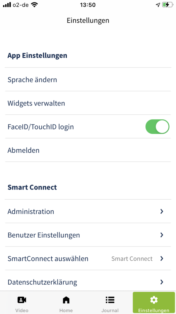Tap the 13:50 clock in status bar
Screen dimensions: 176x314
tap(88, 5)
